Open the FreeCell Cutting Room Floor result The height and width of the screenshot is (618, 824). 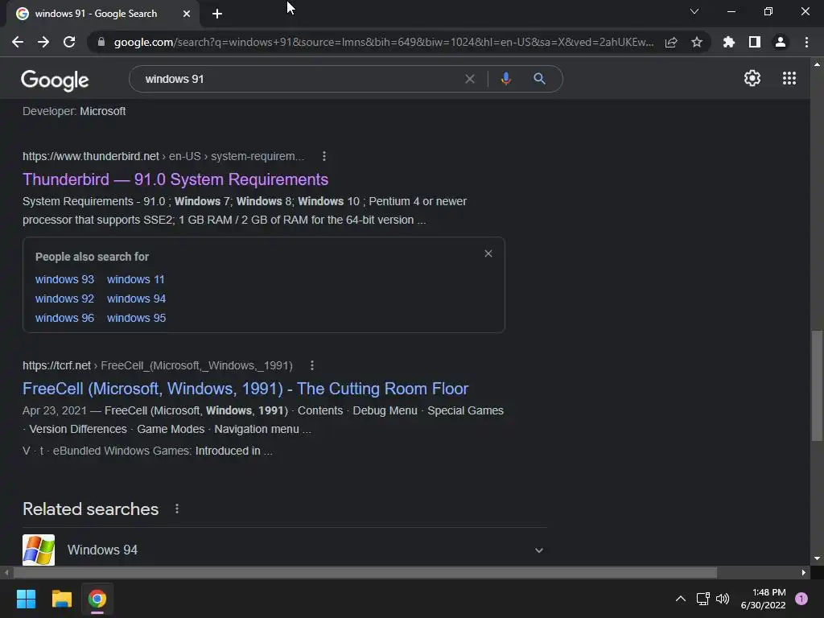[245, 389]
